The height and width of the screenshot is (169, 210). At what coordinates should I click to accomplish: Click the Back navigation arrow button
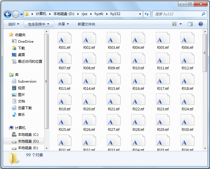[8, 14]
